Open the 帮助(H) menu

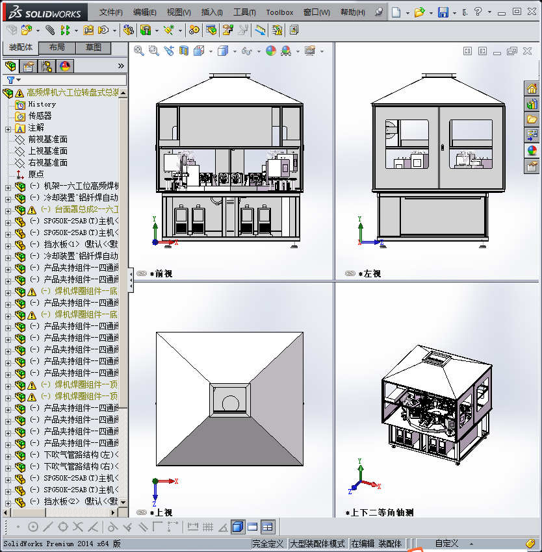352,12
